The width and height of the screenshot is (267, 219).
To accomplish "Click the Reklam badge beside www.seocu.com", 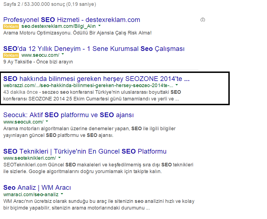I will tap(11, 55).
